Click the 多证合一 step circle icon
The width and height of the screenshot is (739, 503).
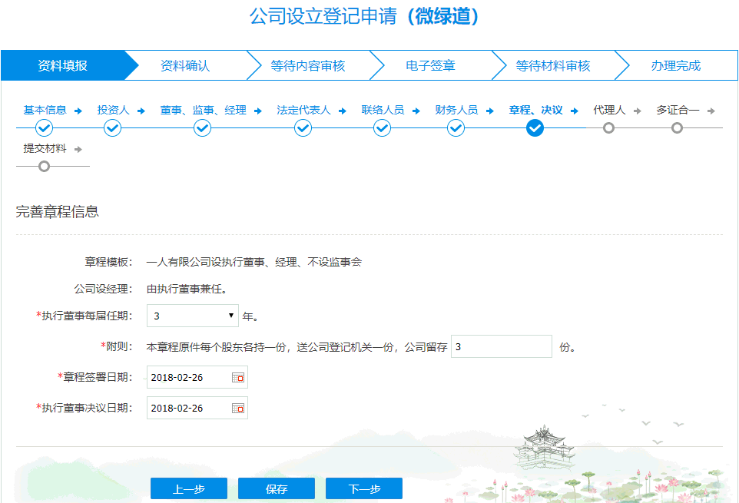[677, 128]
